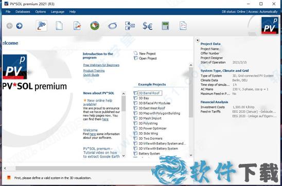
Task: Select the 3D Side Wing example
Action: point(148,133)
